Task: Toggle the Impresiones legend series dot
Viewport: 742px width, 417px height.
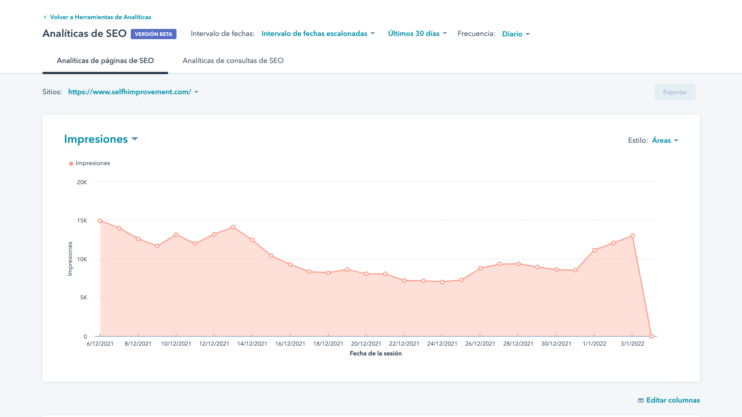Action: pyautogui.click(x=71, y=164)
